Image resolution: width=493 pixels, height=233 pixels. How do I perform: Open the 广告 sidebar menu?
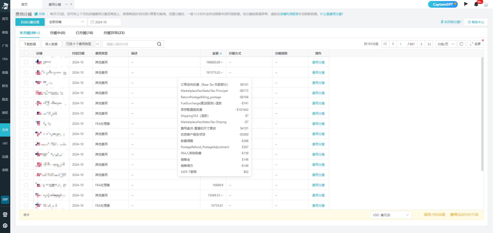click(5, 46)
